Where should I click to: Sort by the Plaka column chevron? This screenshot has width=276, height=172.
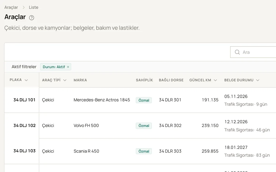(26, 80)
